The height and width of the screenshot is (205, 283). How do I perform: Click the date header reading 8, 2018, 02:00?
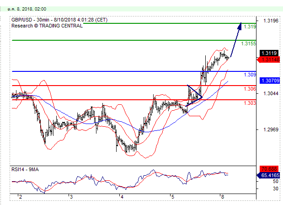[27, 9]
